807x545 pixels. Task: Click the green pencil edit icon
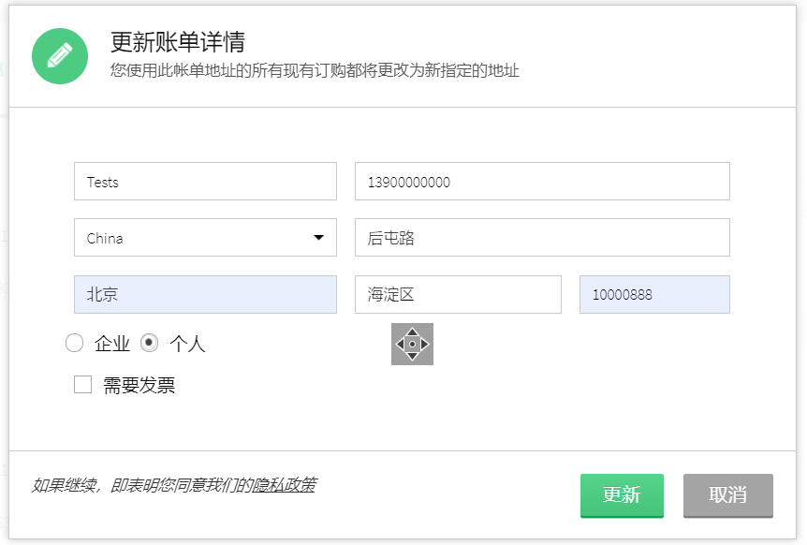[x=60, y=56]
